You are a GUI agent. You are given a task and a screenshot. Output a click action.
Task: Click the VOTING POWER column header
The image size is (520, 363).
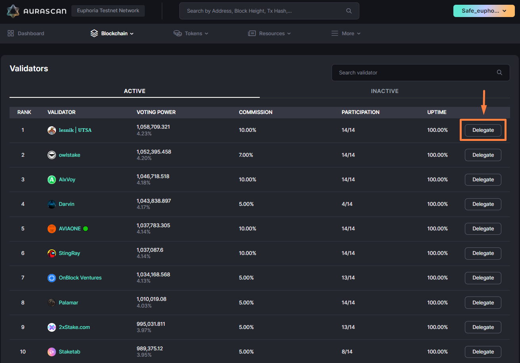tap(156, 112)
